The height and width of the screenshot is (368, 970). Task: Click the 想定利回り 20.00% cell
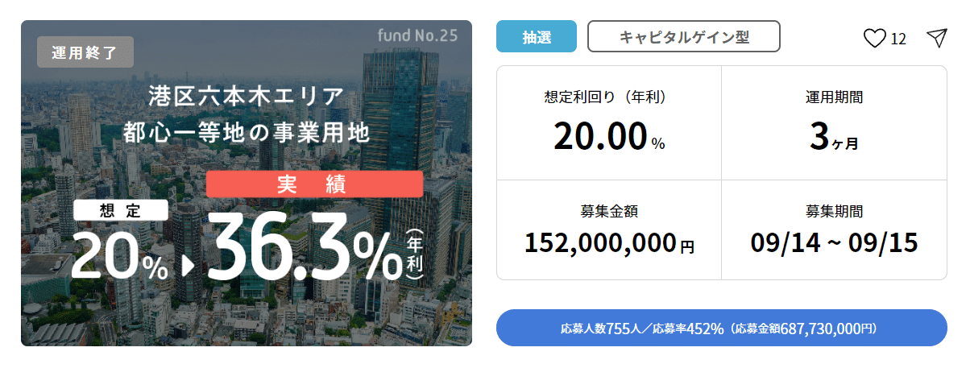pyautogui.click(x=609, y=123)
